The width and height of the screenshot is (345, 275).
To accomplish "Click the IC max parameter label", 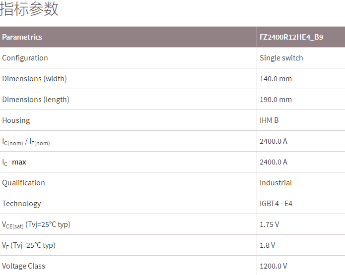I will point(14,163).
